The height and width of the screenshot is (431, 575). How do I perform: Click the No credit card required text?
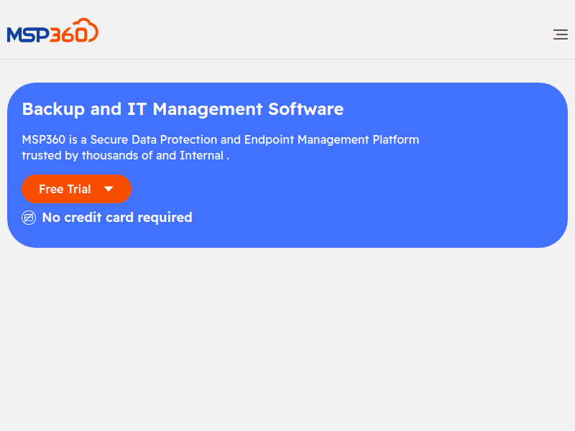tap(116, 218)
